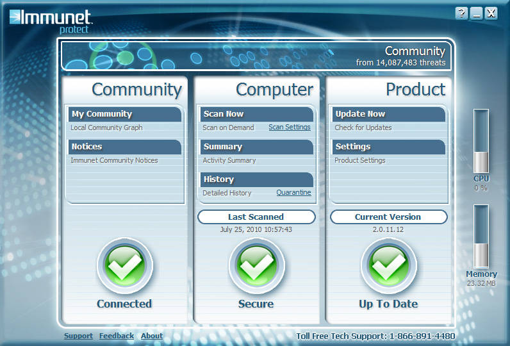Click the Current Version label box
The width and height of the screenshot is (510, 346).
389,217
